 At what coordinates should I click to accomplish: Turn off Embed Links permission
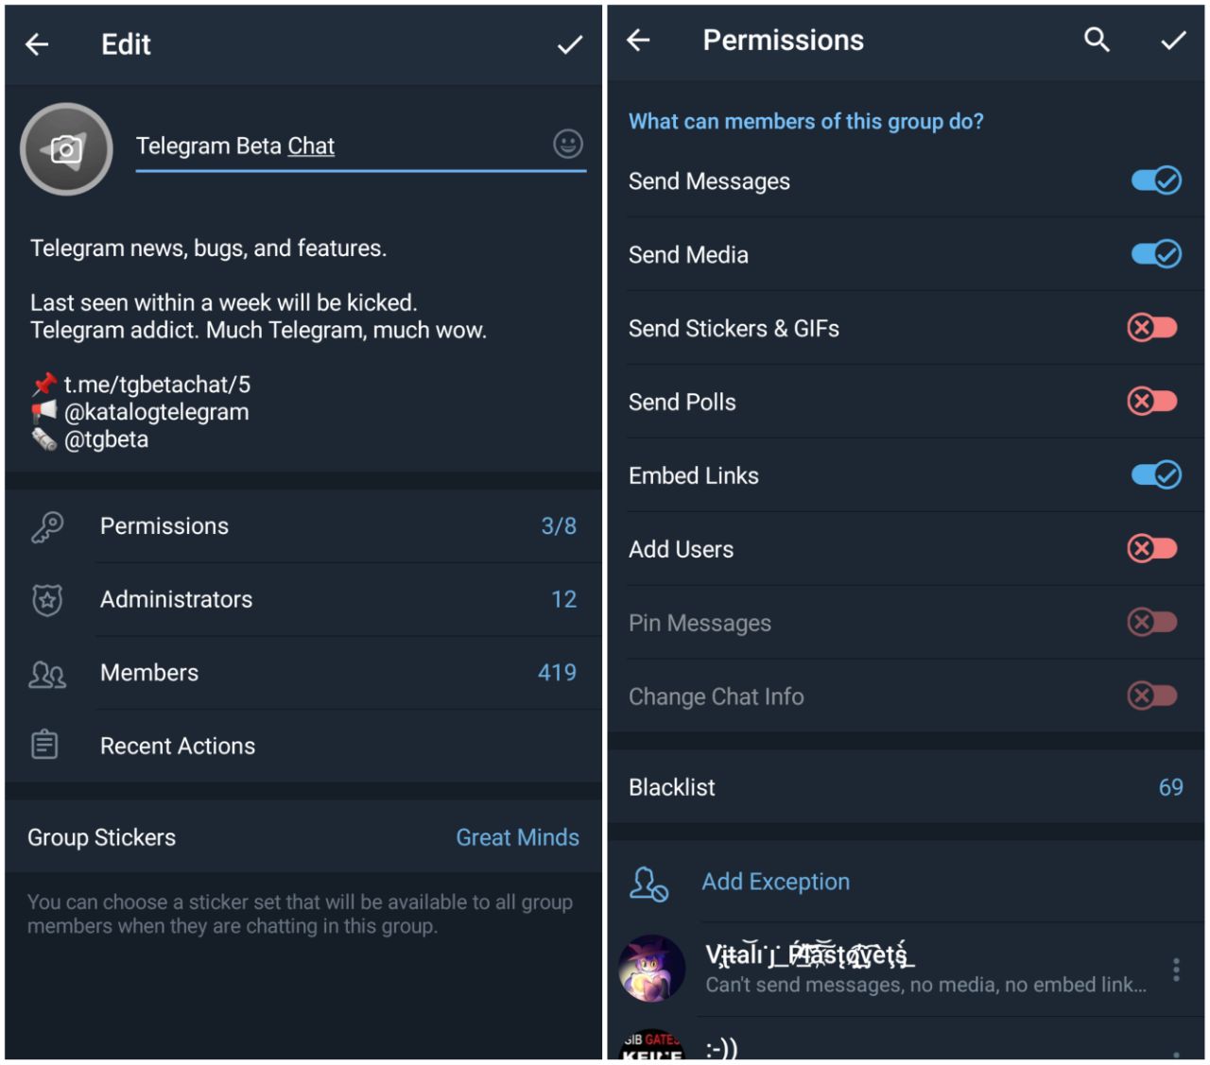pos(1155,474)
